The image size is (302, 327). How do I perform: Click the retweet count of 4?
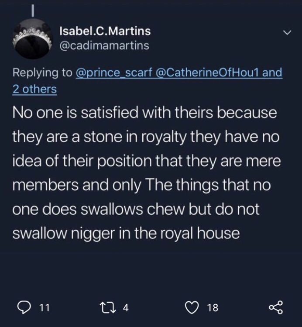125,308
